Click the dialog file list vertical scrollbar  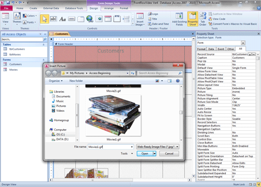click(x=181, y=113)
